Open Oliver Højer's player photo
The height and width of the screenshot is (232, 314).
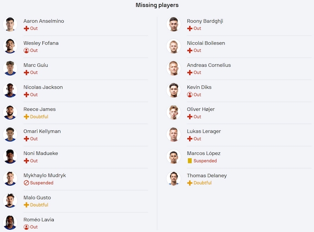[x=173, y=112]
